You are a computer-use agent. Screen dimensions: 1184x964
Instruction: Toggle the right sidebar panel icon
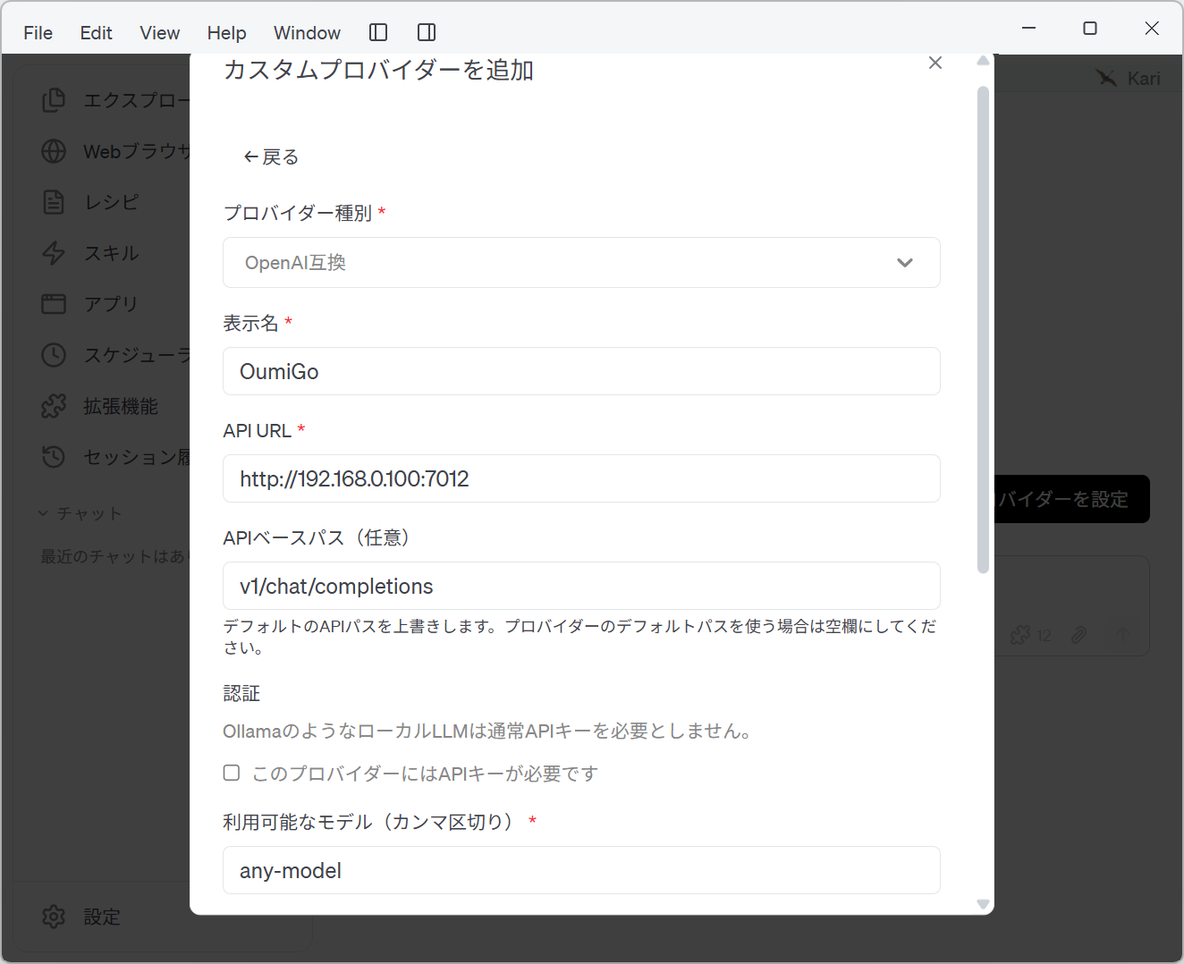pyautogui.click(x=427, y=32)
